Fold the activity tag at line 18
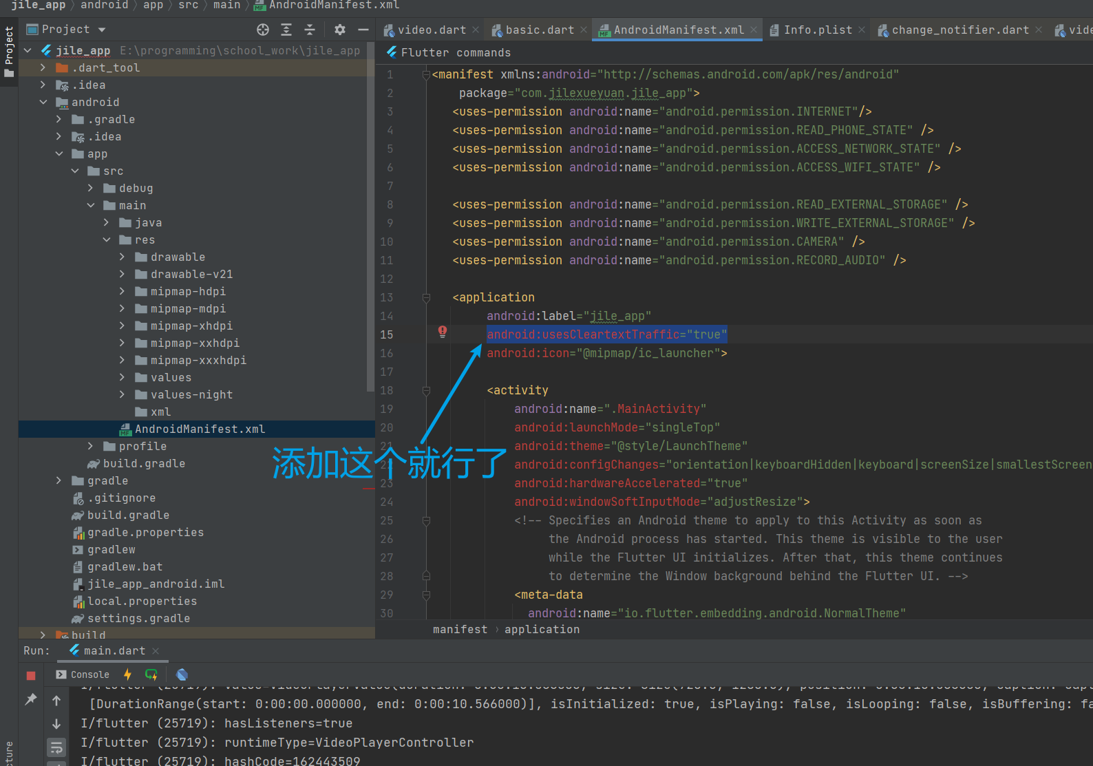 pos(426,390)
